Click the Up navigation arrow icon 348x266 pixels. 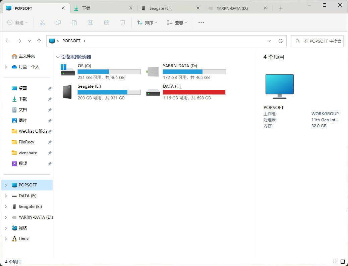39,41
